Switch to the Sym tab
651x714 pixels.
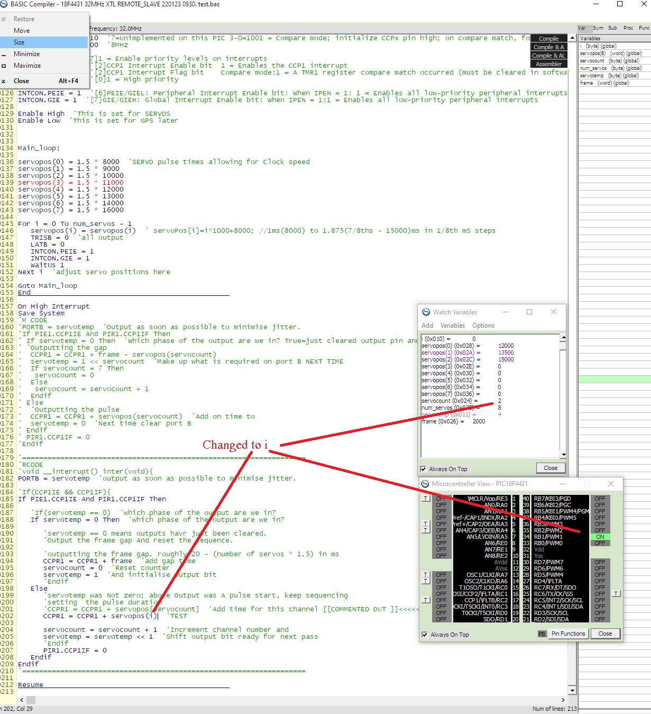click(598, 28)
